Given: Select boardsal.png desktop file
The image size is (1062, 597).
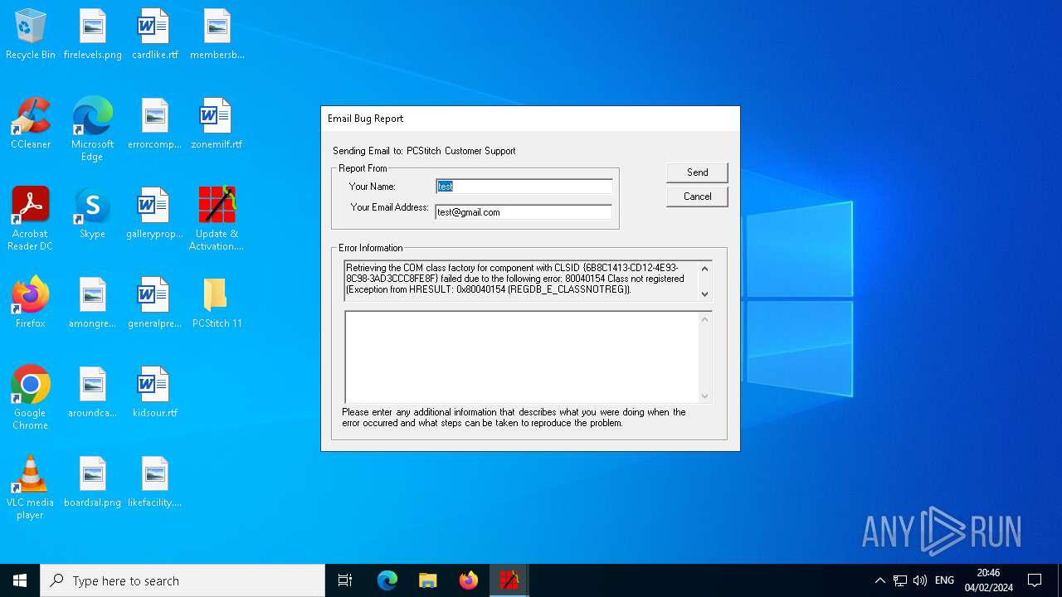Looking at the screenshot, I should (x=93, y=483).
